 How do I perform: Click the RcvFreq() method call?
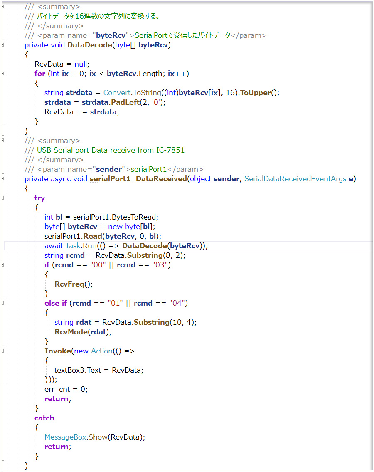coord(73,284)
